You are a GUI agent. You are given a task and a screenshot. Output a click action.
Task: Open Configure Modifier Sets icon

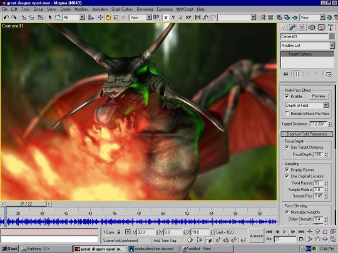(x=329, y=74)
